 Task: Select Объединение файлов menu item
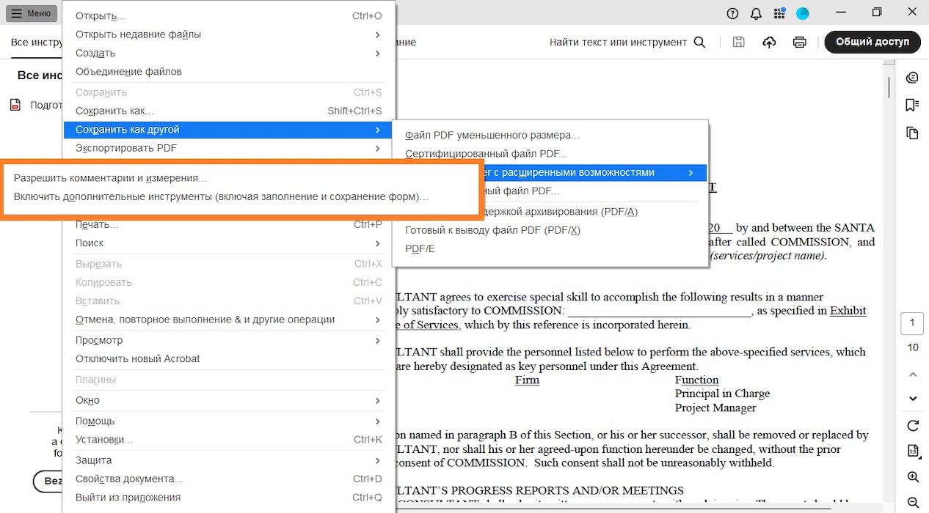click(x=229, y=72)
